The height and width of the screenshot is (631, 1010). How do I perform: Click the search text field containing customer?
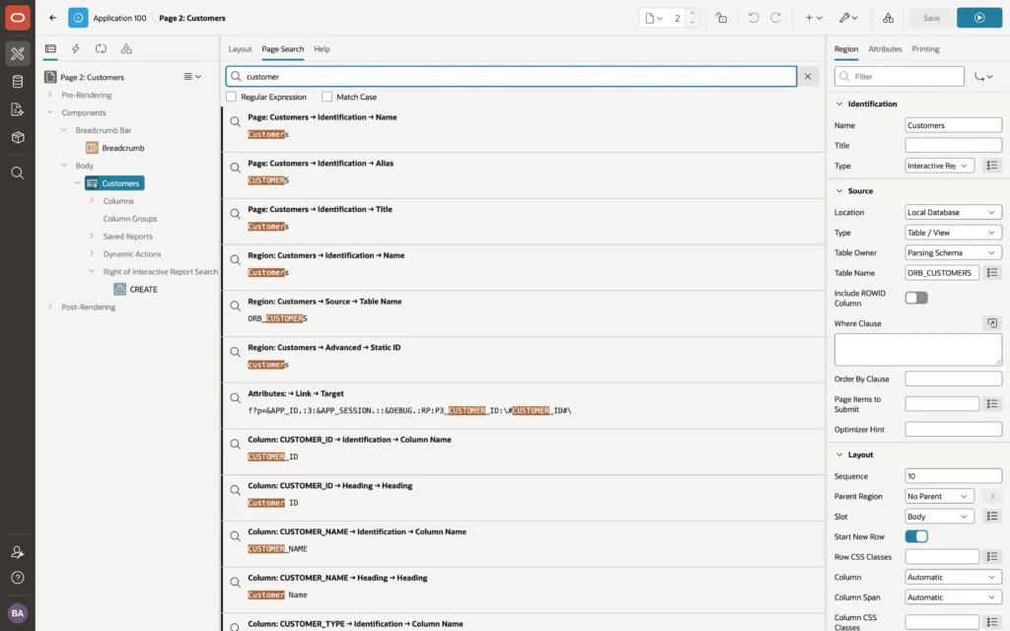tap(511, 76)
